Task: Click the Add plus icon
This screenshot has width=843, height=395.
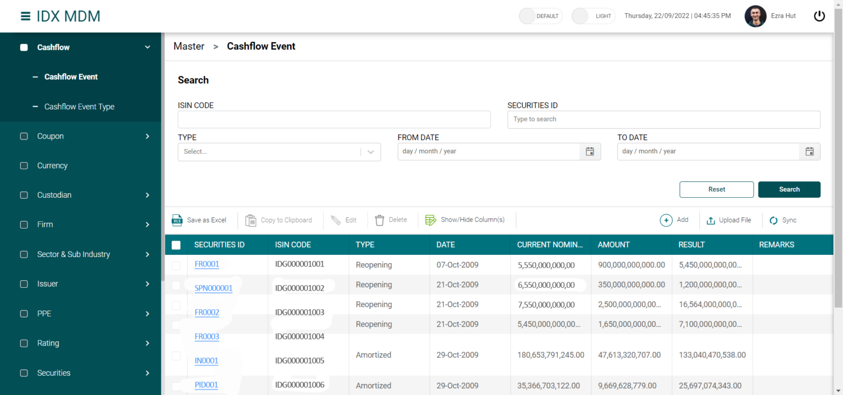Action: click(666, 220)
